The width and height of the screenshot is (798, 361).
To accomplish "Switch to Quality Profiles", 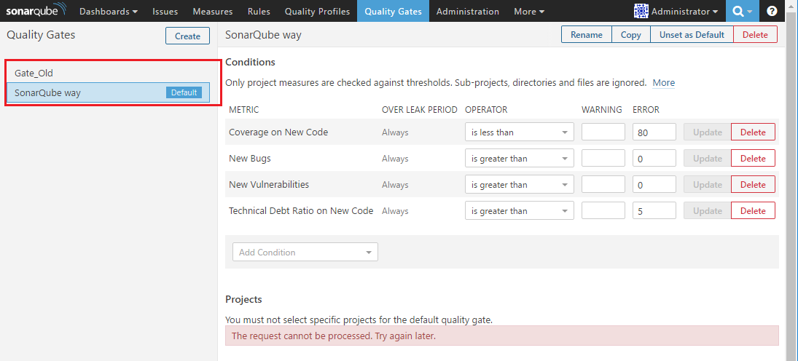I will (317, 11).
